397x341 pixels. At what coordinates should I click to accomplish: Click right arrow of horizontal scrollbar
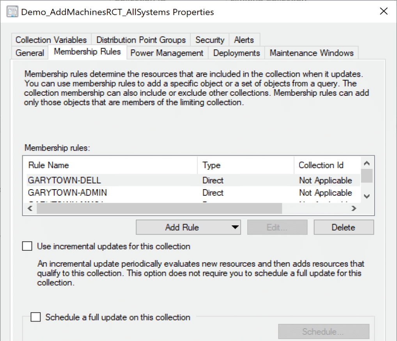[x=354, y=209]
